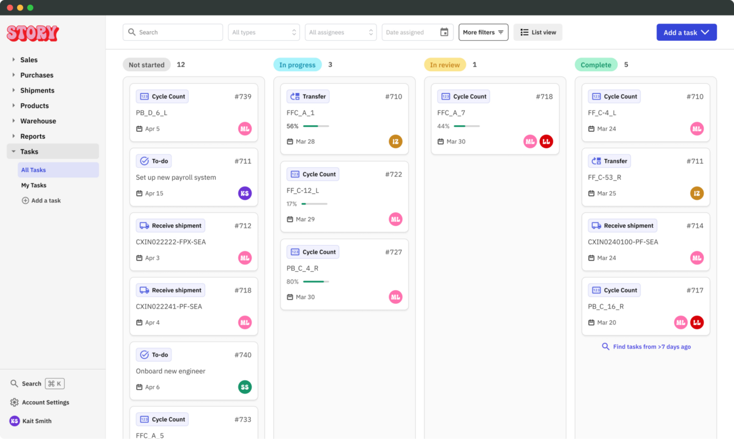Click the SS avatar on Onboard new engineer
Image resolution: width=734 pixels, height=439 pixels.
click(x=245, y=387)
